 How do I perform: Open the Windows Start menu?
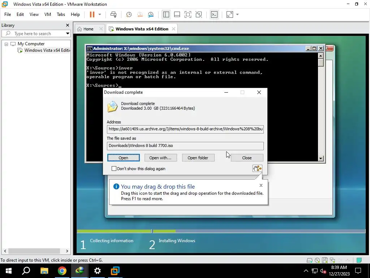click(x=9, y=271)
